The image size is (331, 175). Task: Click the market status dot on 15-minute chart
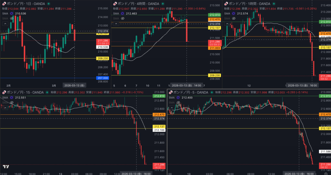[47, 92]
